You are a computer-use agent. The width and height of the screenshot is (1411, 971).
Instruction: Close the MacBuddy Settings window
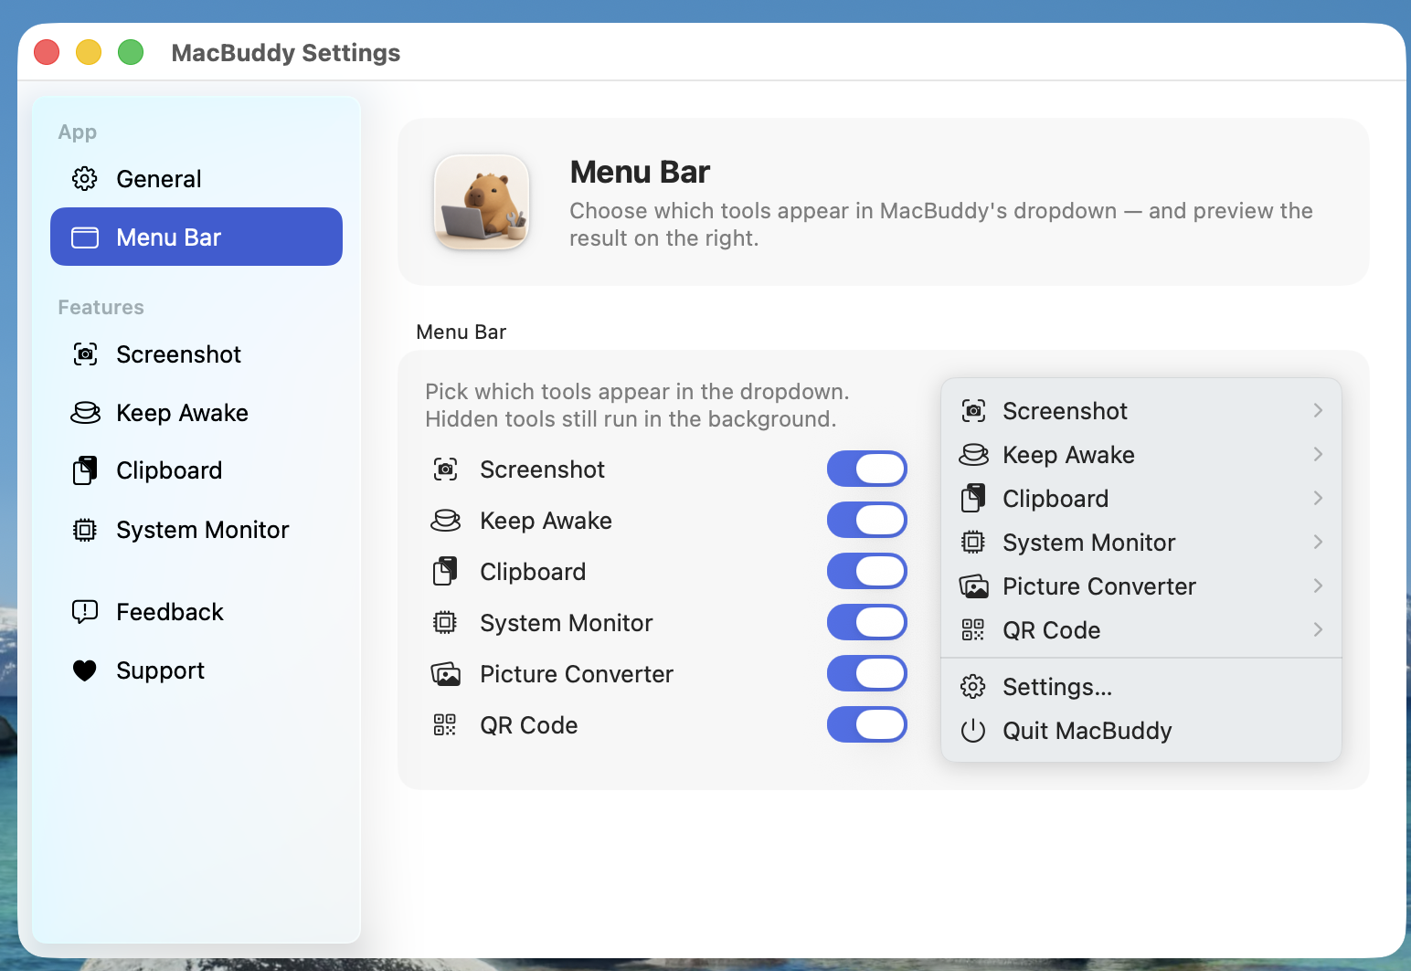[x=47, y=52]
